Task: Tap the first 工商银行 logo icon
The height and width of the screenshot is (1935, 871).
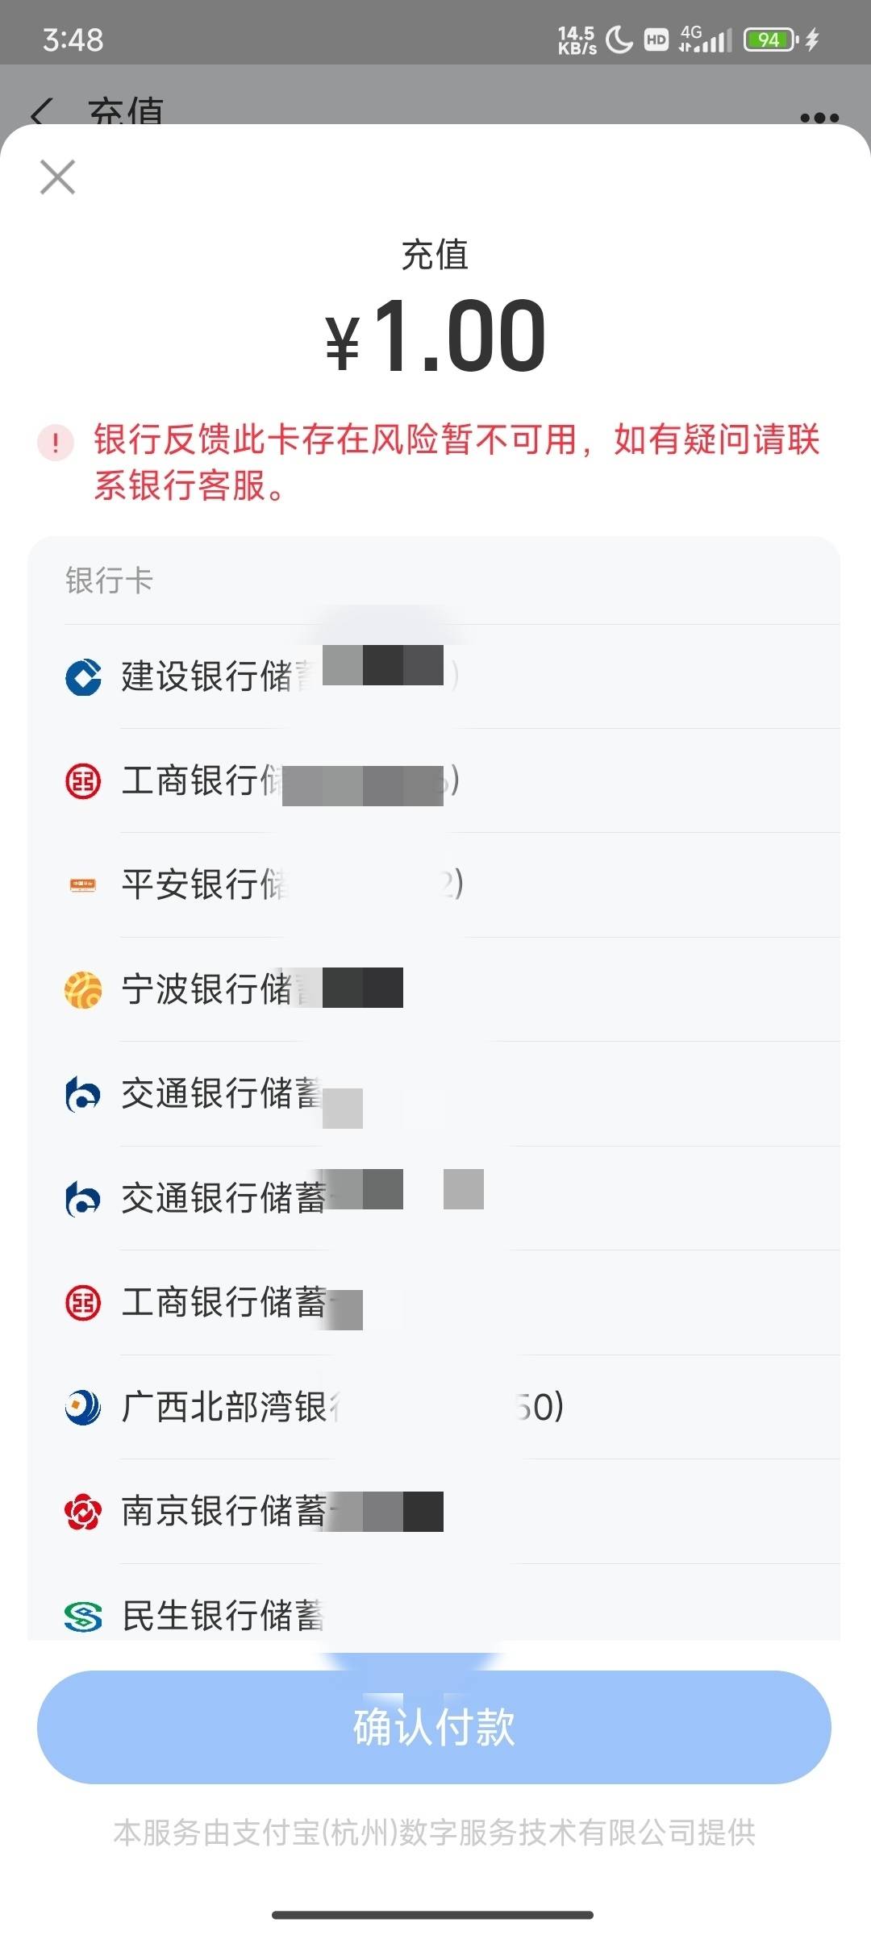Action: 83,780
